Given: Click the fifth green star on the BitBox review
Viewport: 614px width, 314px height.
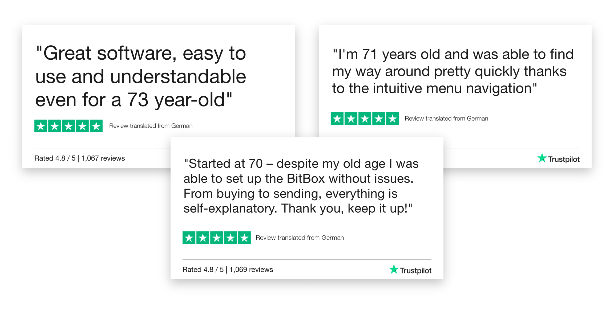Looking at the screenshot, I should click(244, 238).
